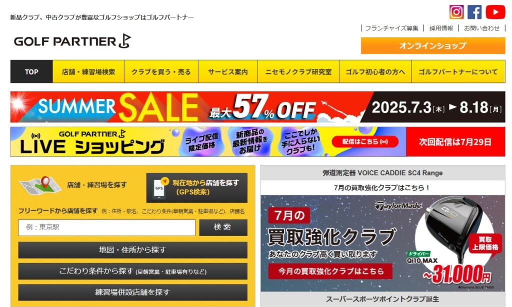Click the SUMMER SALE banner
The image size is (512, 307).
[257, 107]
